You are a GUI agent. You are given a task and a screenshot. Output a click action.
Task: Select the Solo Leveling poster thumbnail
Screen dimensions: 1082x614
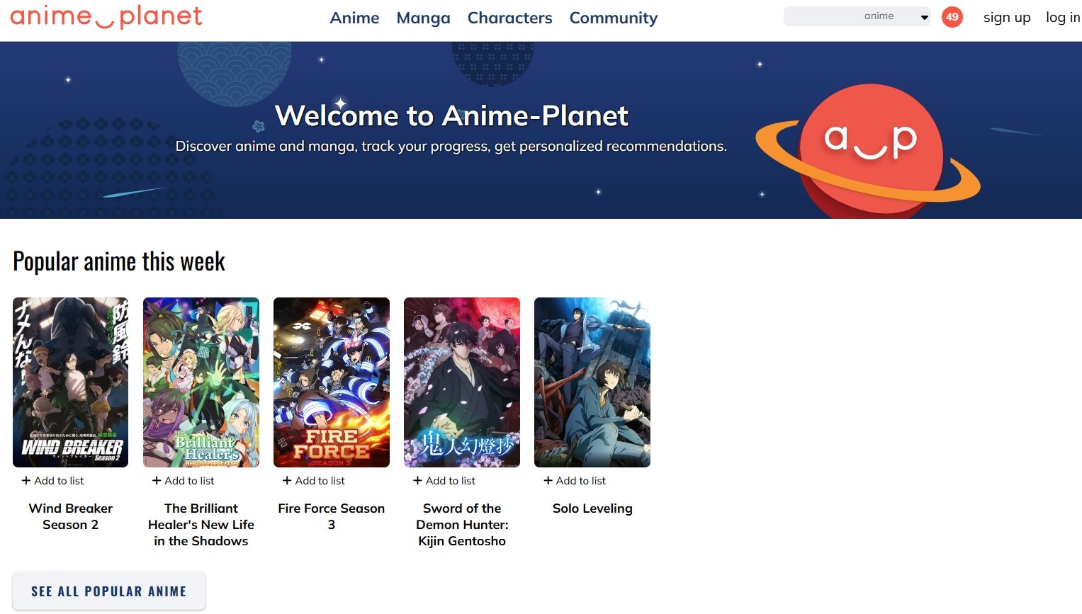(x=592, y=382)
